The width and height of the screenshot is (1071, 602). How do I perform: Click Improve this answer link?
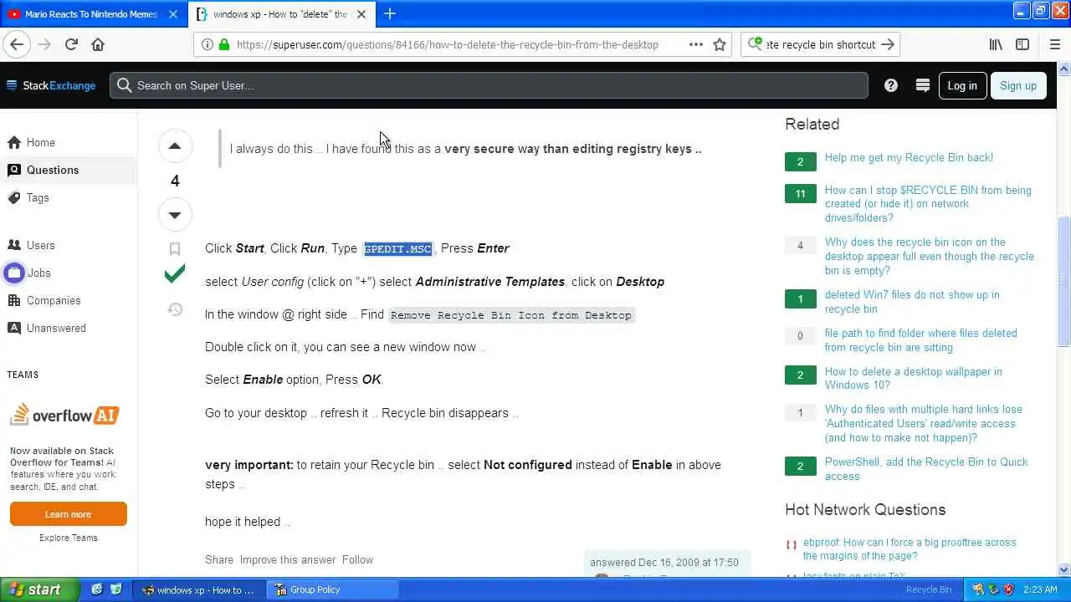click(288, 559)
